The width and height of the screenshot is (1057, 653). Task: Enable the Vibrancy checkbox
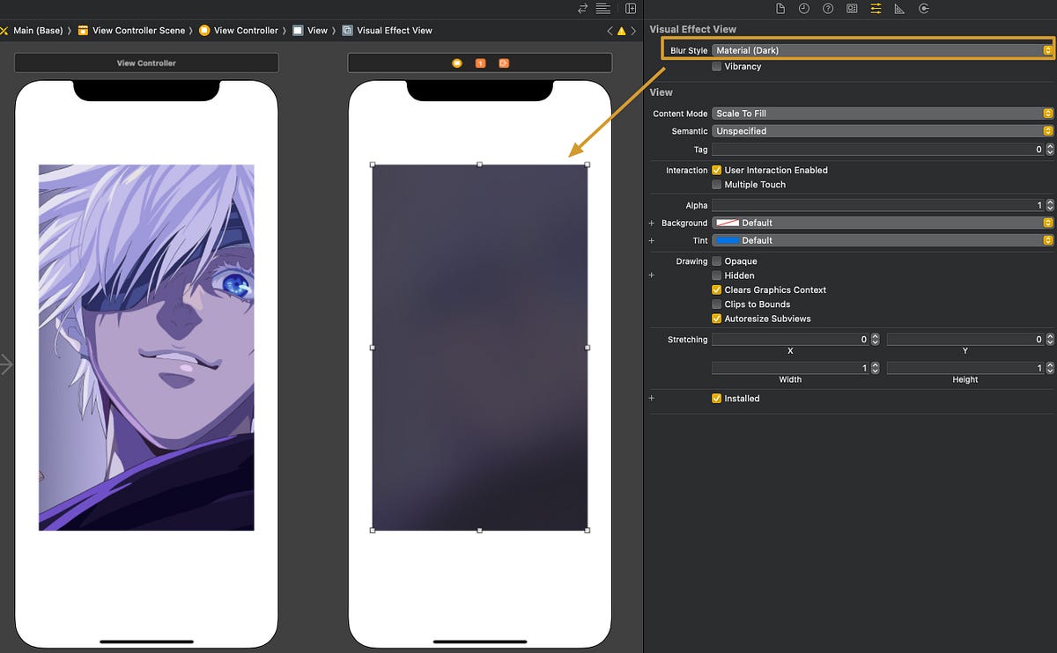pos(717,66)
